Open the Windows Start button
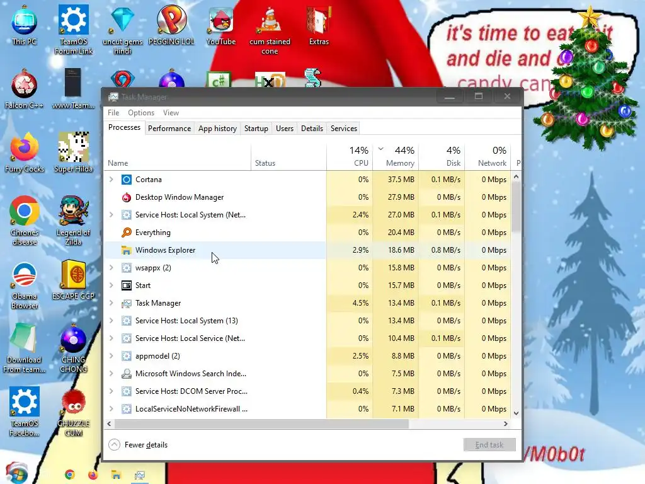This screenshot has height=484, width=645. tap(16, 473)
